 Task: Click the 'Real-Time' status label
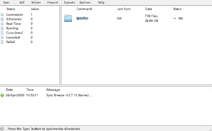pyautogui.click(x=13, y=24)
